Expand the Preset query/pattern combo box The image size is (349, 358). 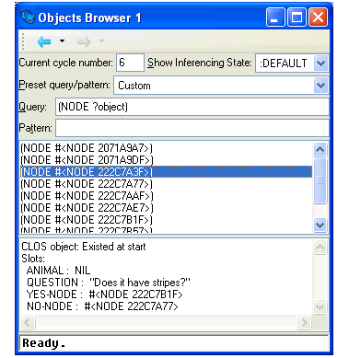point(320,85)
